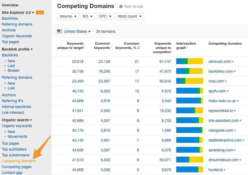
Task: Click the semrush.com intersection graph bar
Action: tap(190, 61)
